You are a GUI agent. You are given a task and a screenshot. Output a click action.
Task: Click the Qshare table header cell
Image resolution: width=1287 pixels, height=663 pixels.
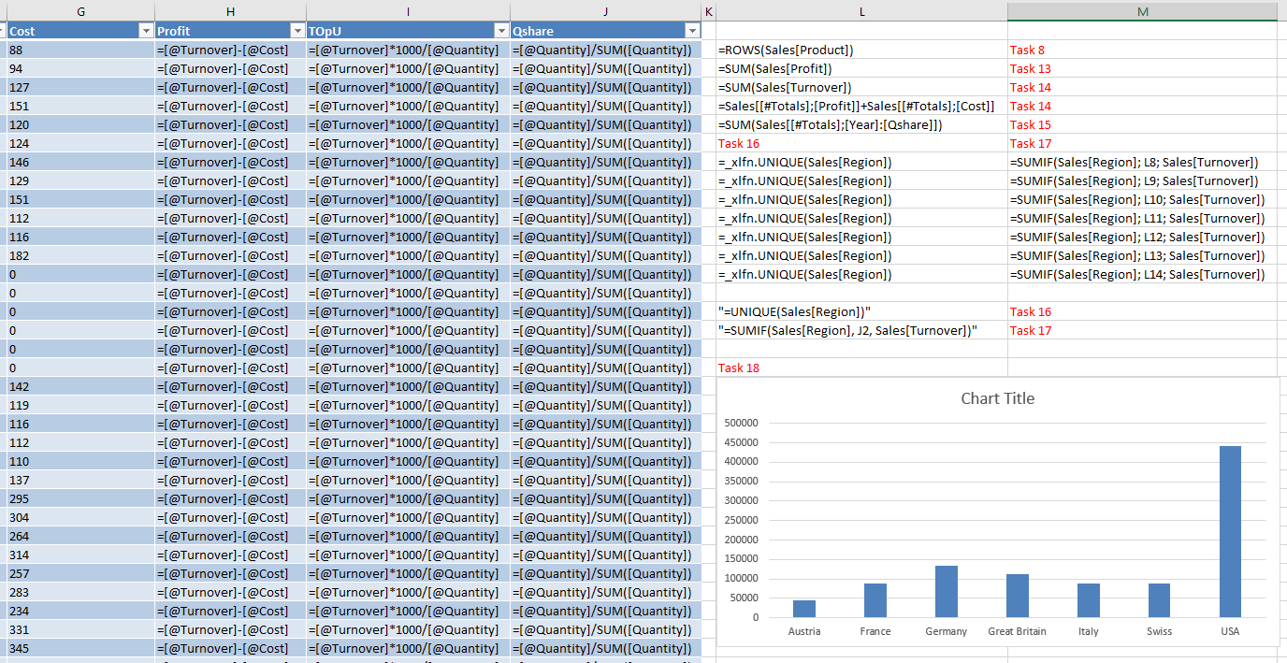coord(605,31)
